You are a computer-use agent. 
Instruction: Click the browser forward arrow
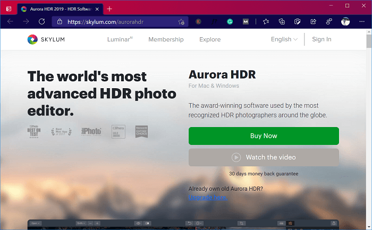26,22
